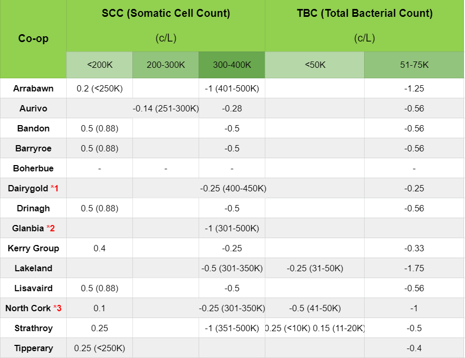The height and width of the screenshot is (358, 465).
Task: Click Dairygold's "-0.25 (400-450K)" cell
Action: pos(233,188)
